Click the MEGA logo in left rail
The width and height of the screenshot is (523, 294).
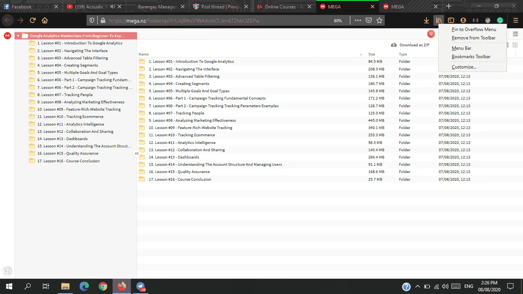pos(7,36)
